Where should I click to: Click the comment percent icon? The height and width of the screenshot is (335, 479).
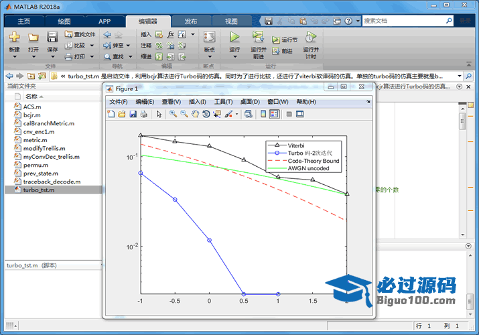pos(159,46)
